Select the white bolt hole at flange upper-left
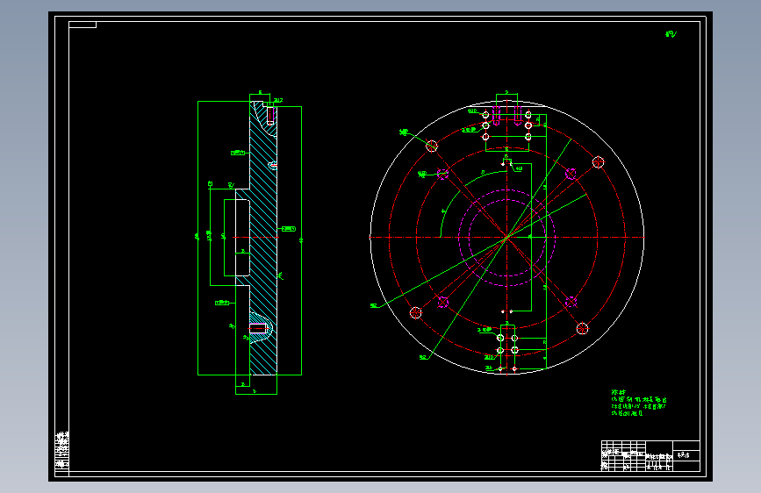This screenshot has width=761, height=493. click(432, 146)
